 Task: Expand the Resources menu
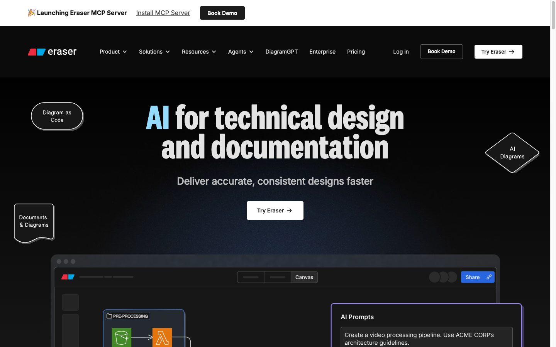coord(199,52)
